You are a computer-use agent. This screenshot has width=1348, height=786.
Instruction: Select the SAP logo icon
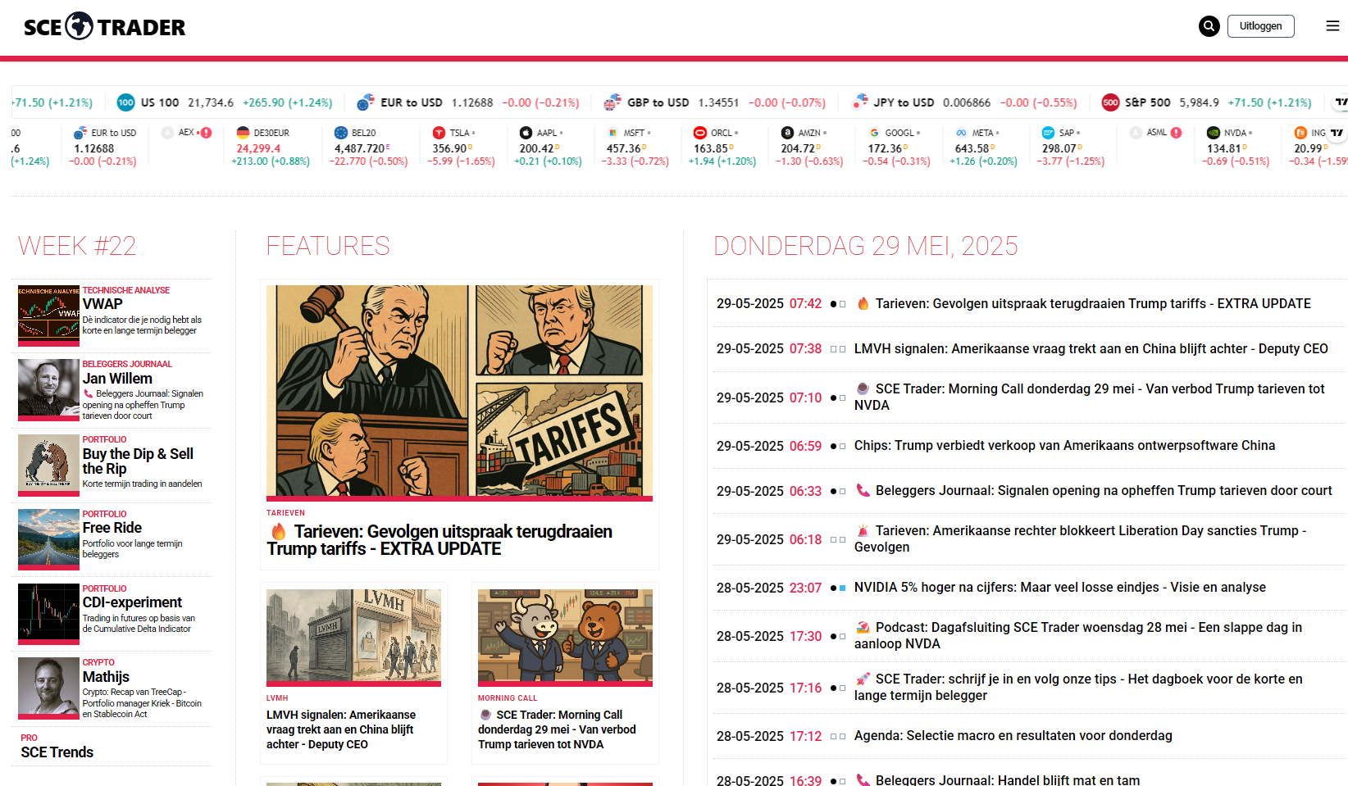tap(1048, 133)
